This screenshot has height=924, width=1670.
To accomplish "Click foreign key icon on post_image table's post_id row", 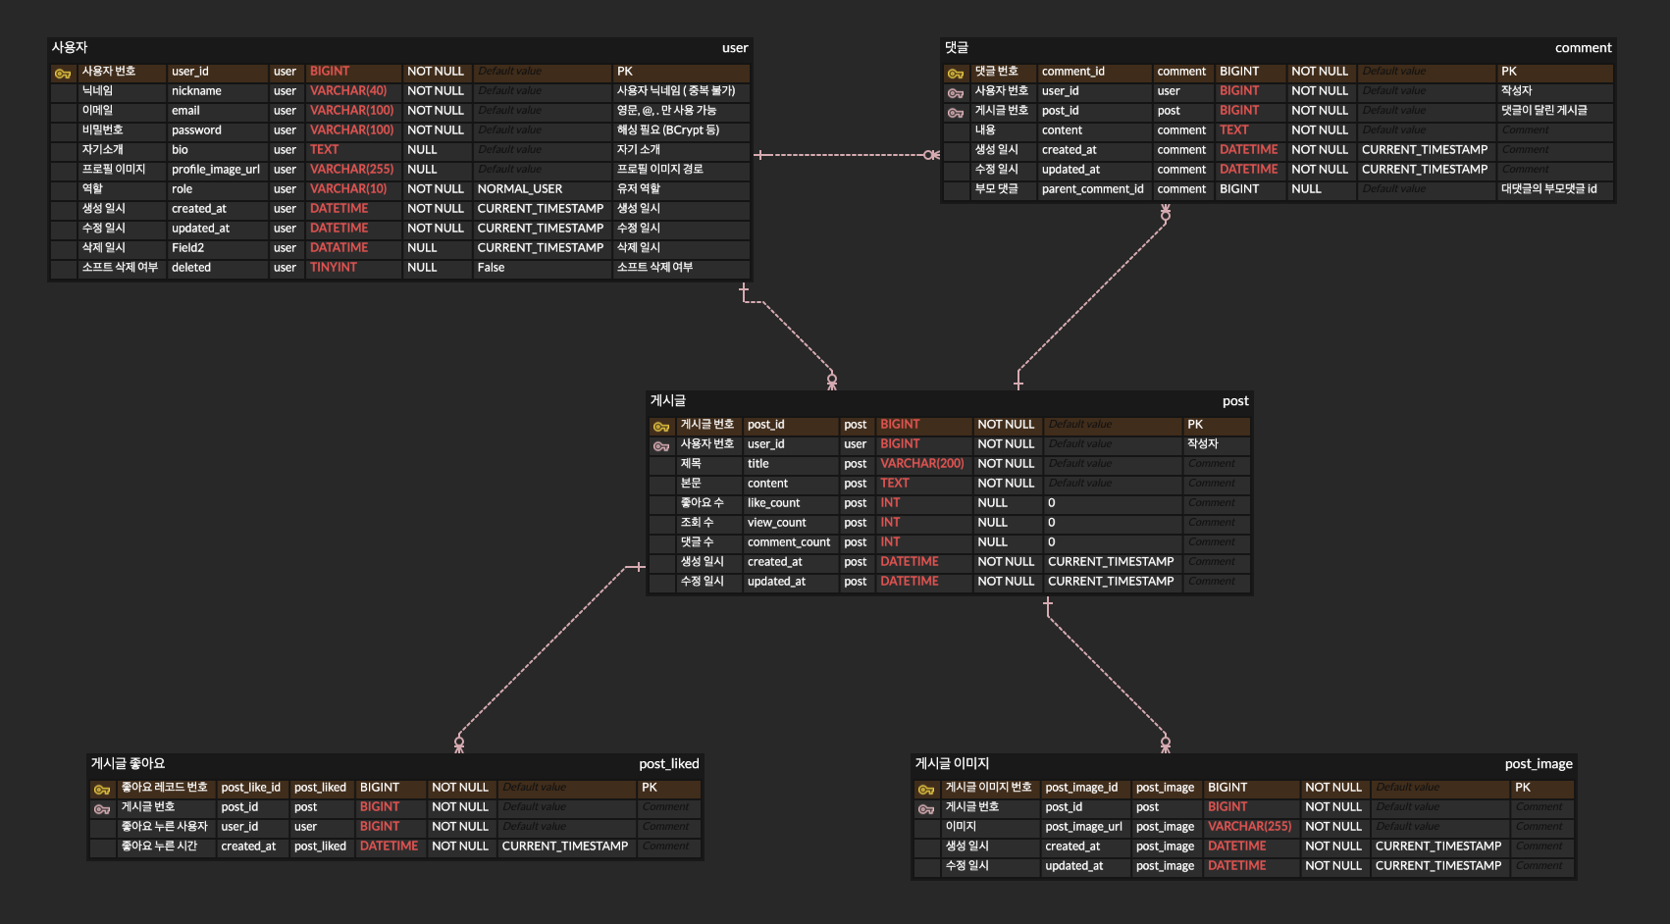I will 925,809.
